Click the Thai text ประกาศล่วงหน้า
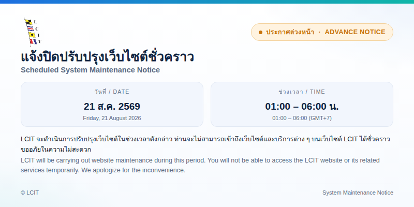The image size is (414, 207). pyautogui.click(x=290, y=32)
